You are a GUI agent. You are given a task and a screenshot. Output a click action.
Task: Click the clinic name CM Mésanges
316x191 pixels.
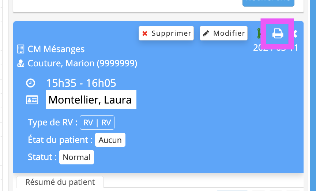[56, 49]
